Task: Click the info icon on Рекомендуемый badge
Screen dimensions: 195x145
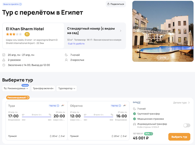Action: click(28, 97)
